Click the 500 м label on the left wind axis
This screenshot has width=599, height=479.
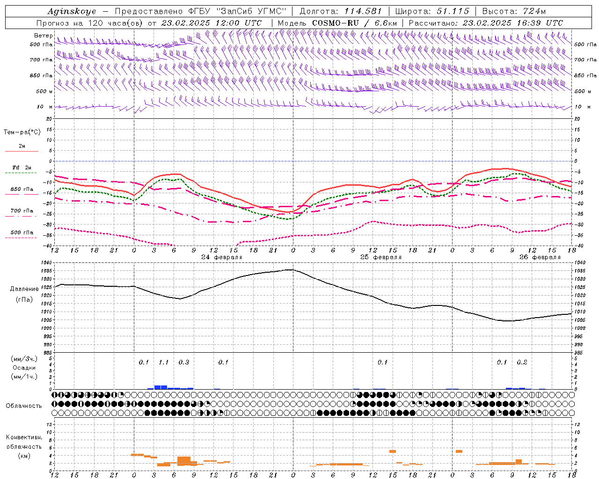click(x=44, y=91)
